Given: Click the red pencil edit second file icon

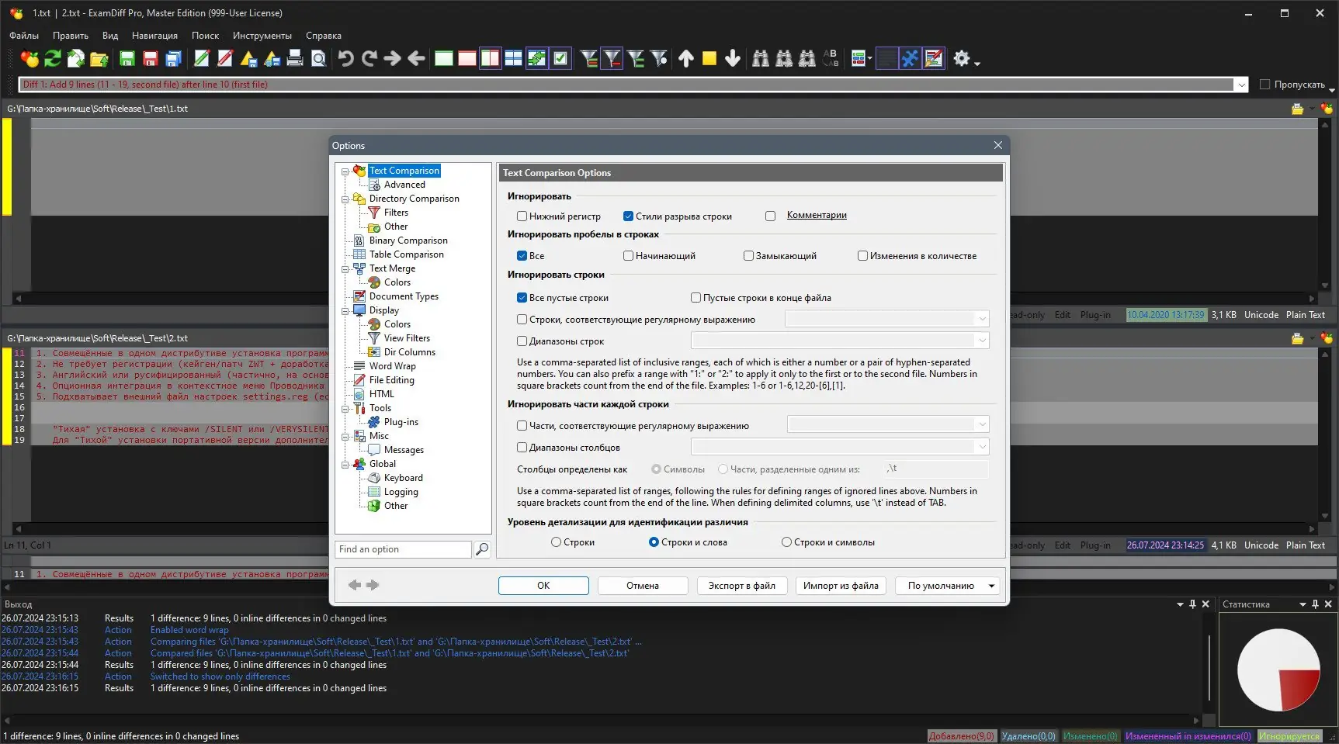Looking at the screenshot, I should (x=225, y=58).
